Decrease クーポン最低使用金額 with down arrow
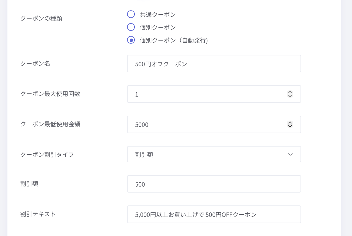 click(290, 126)
